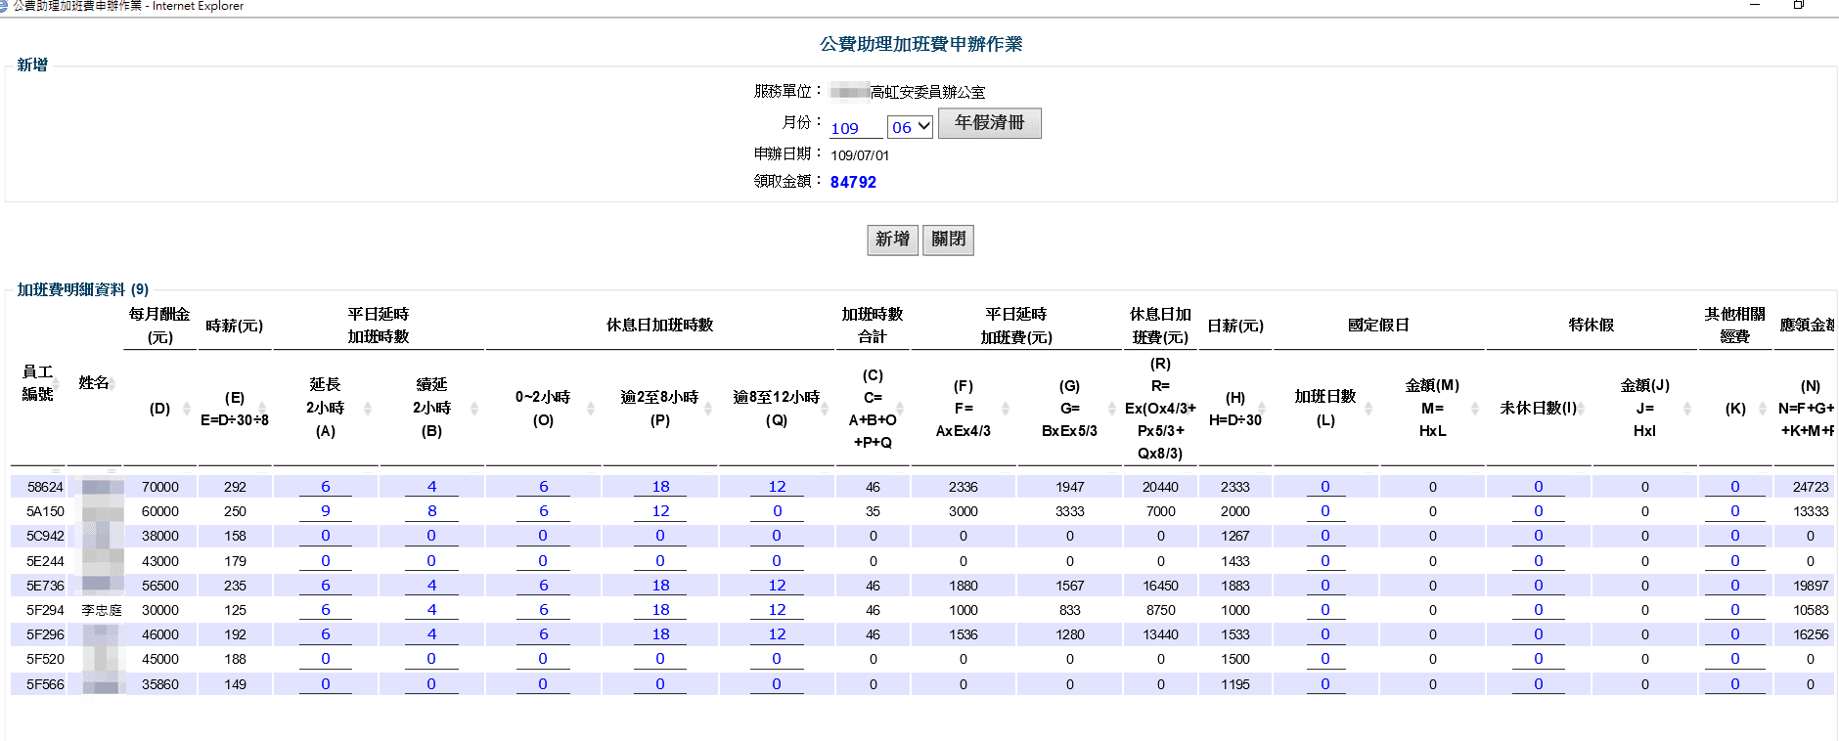Click (K) value 0 for employee 5F566
1839x741 pixels.
pos(1735,684)
